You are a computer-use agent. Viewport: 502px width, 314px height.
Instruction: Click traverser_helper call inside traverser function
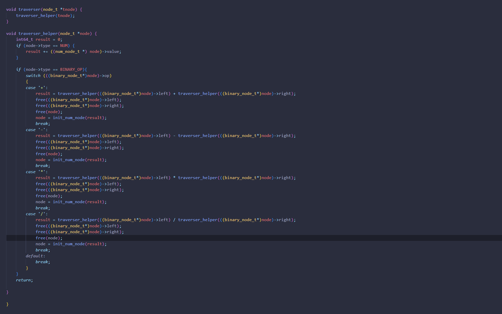(x=36, y=16)
